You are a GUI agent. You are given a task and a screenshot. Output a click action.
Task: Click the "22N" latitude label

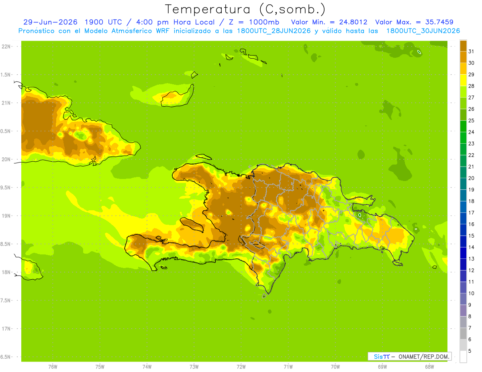6,47
